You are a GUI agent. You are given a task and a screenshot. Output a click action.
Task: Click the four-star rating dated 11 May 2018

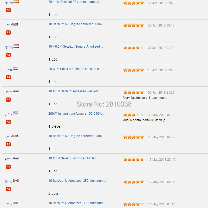pyautogui.click(x=134, y=204)
